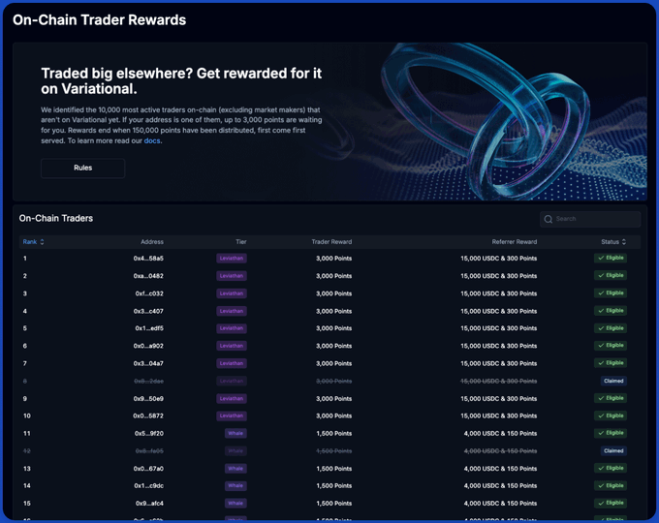659x523 pixels.
Task: Click the Referrer Reward column header
Action: click(x=515, y=242)
